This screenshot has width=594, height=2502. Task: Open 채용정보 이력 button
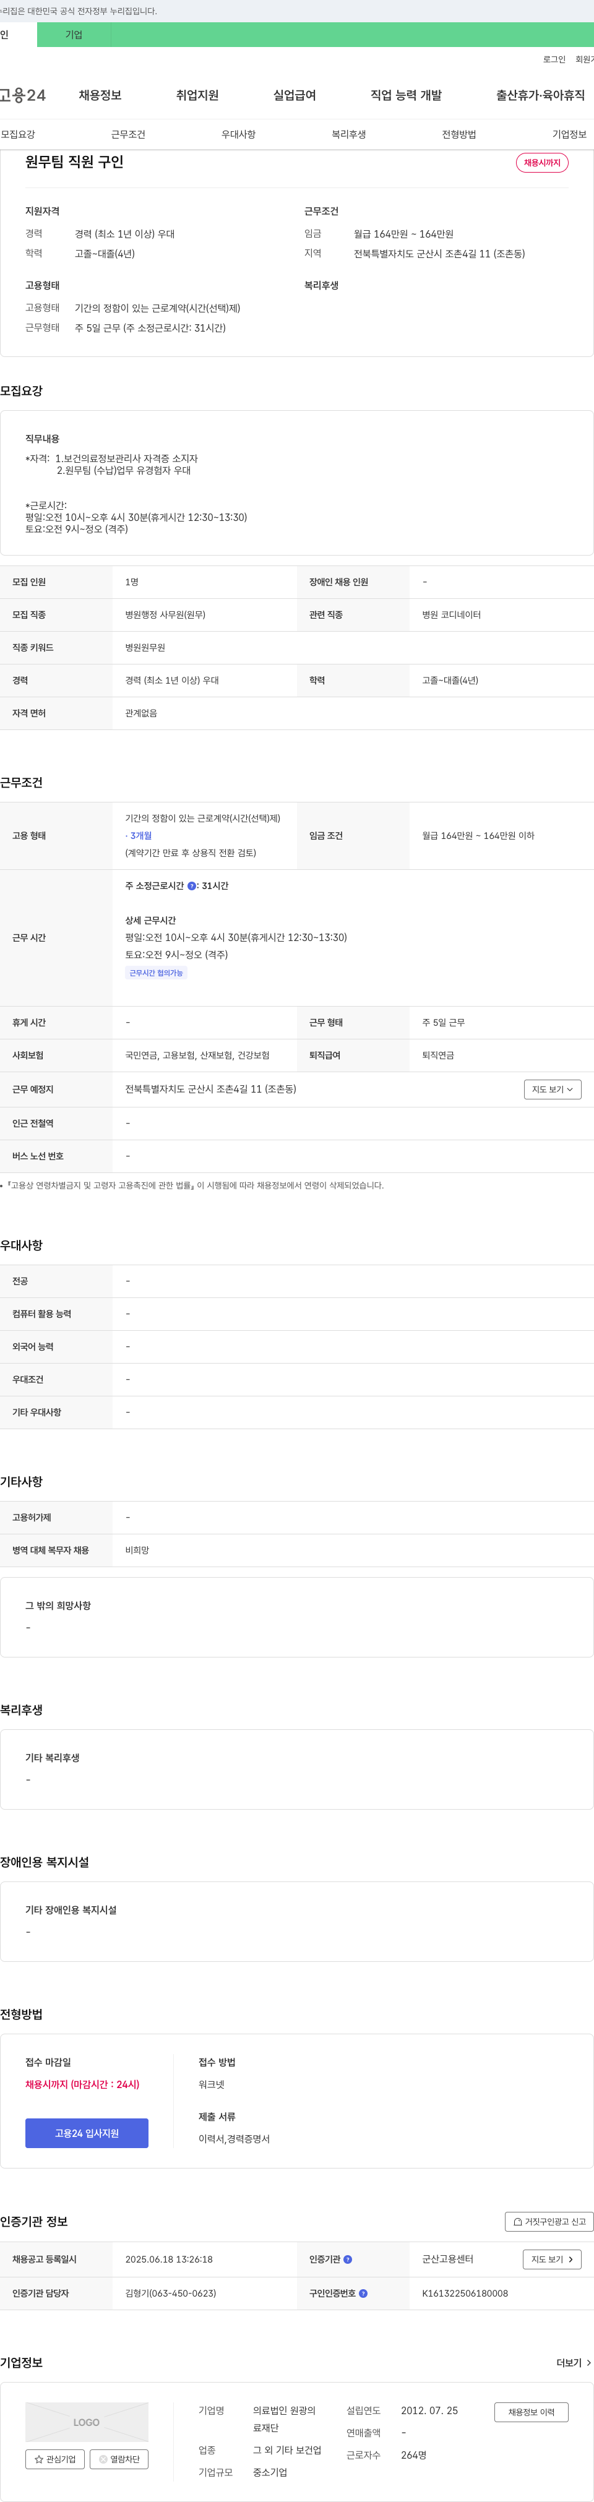point(531,2412)
